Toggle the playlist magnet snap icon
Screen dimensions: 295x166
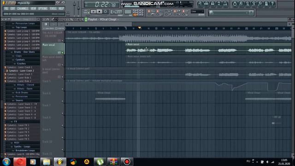[x=47, y=19]
